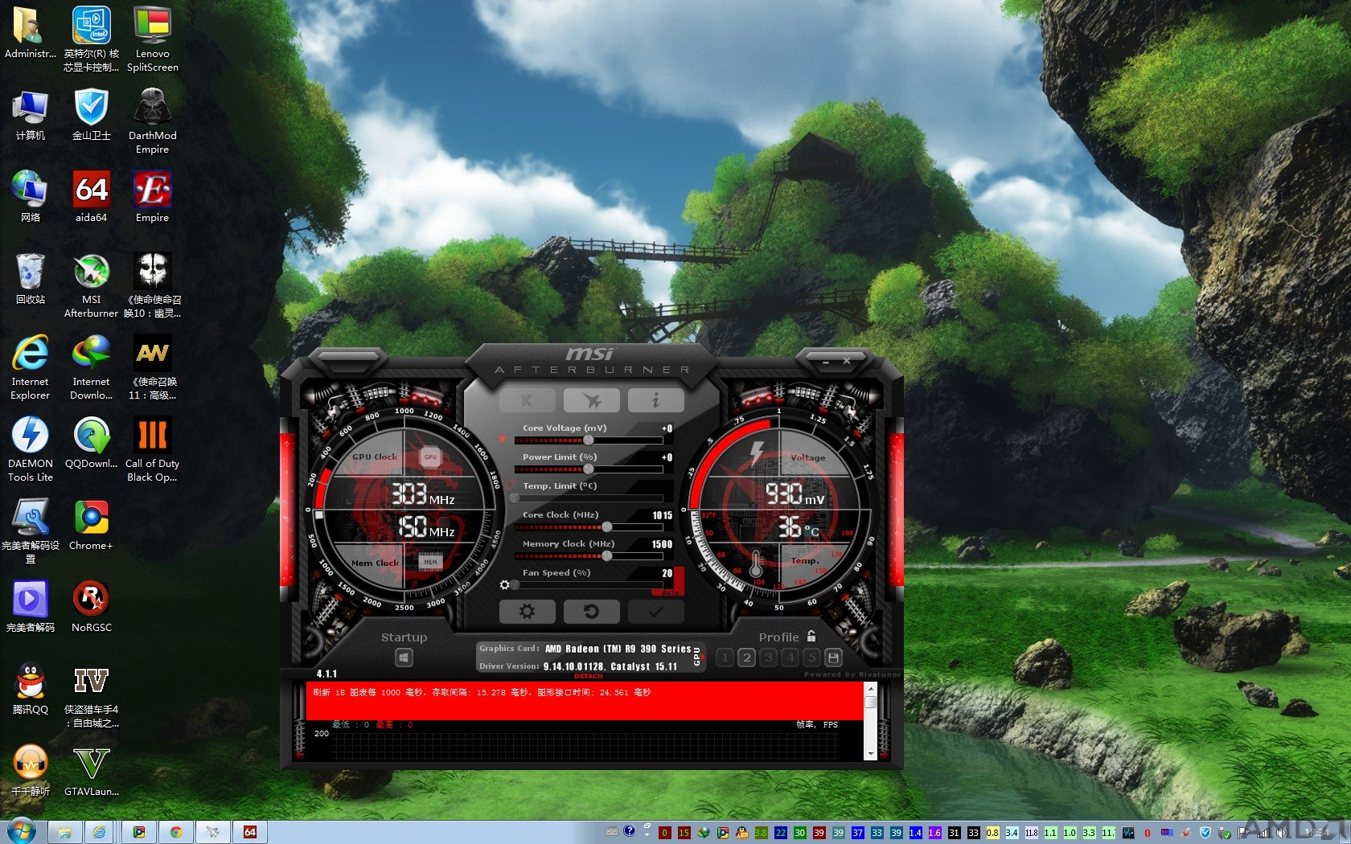This screenshot has width=1351, height=844.
Task: Open Chrome from the taskbar
Action: click(176, 832)
